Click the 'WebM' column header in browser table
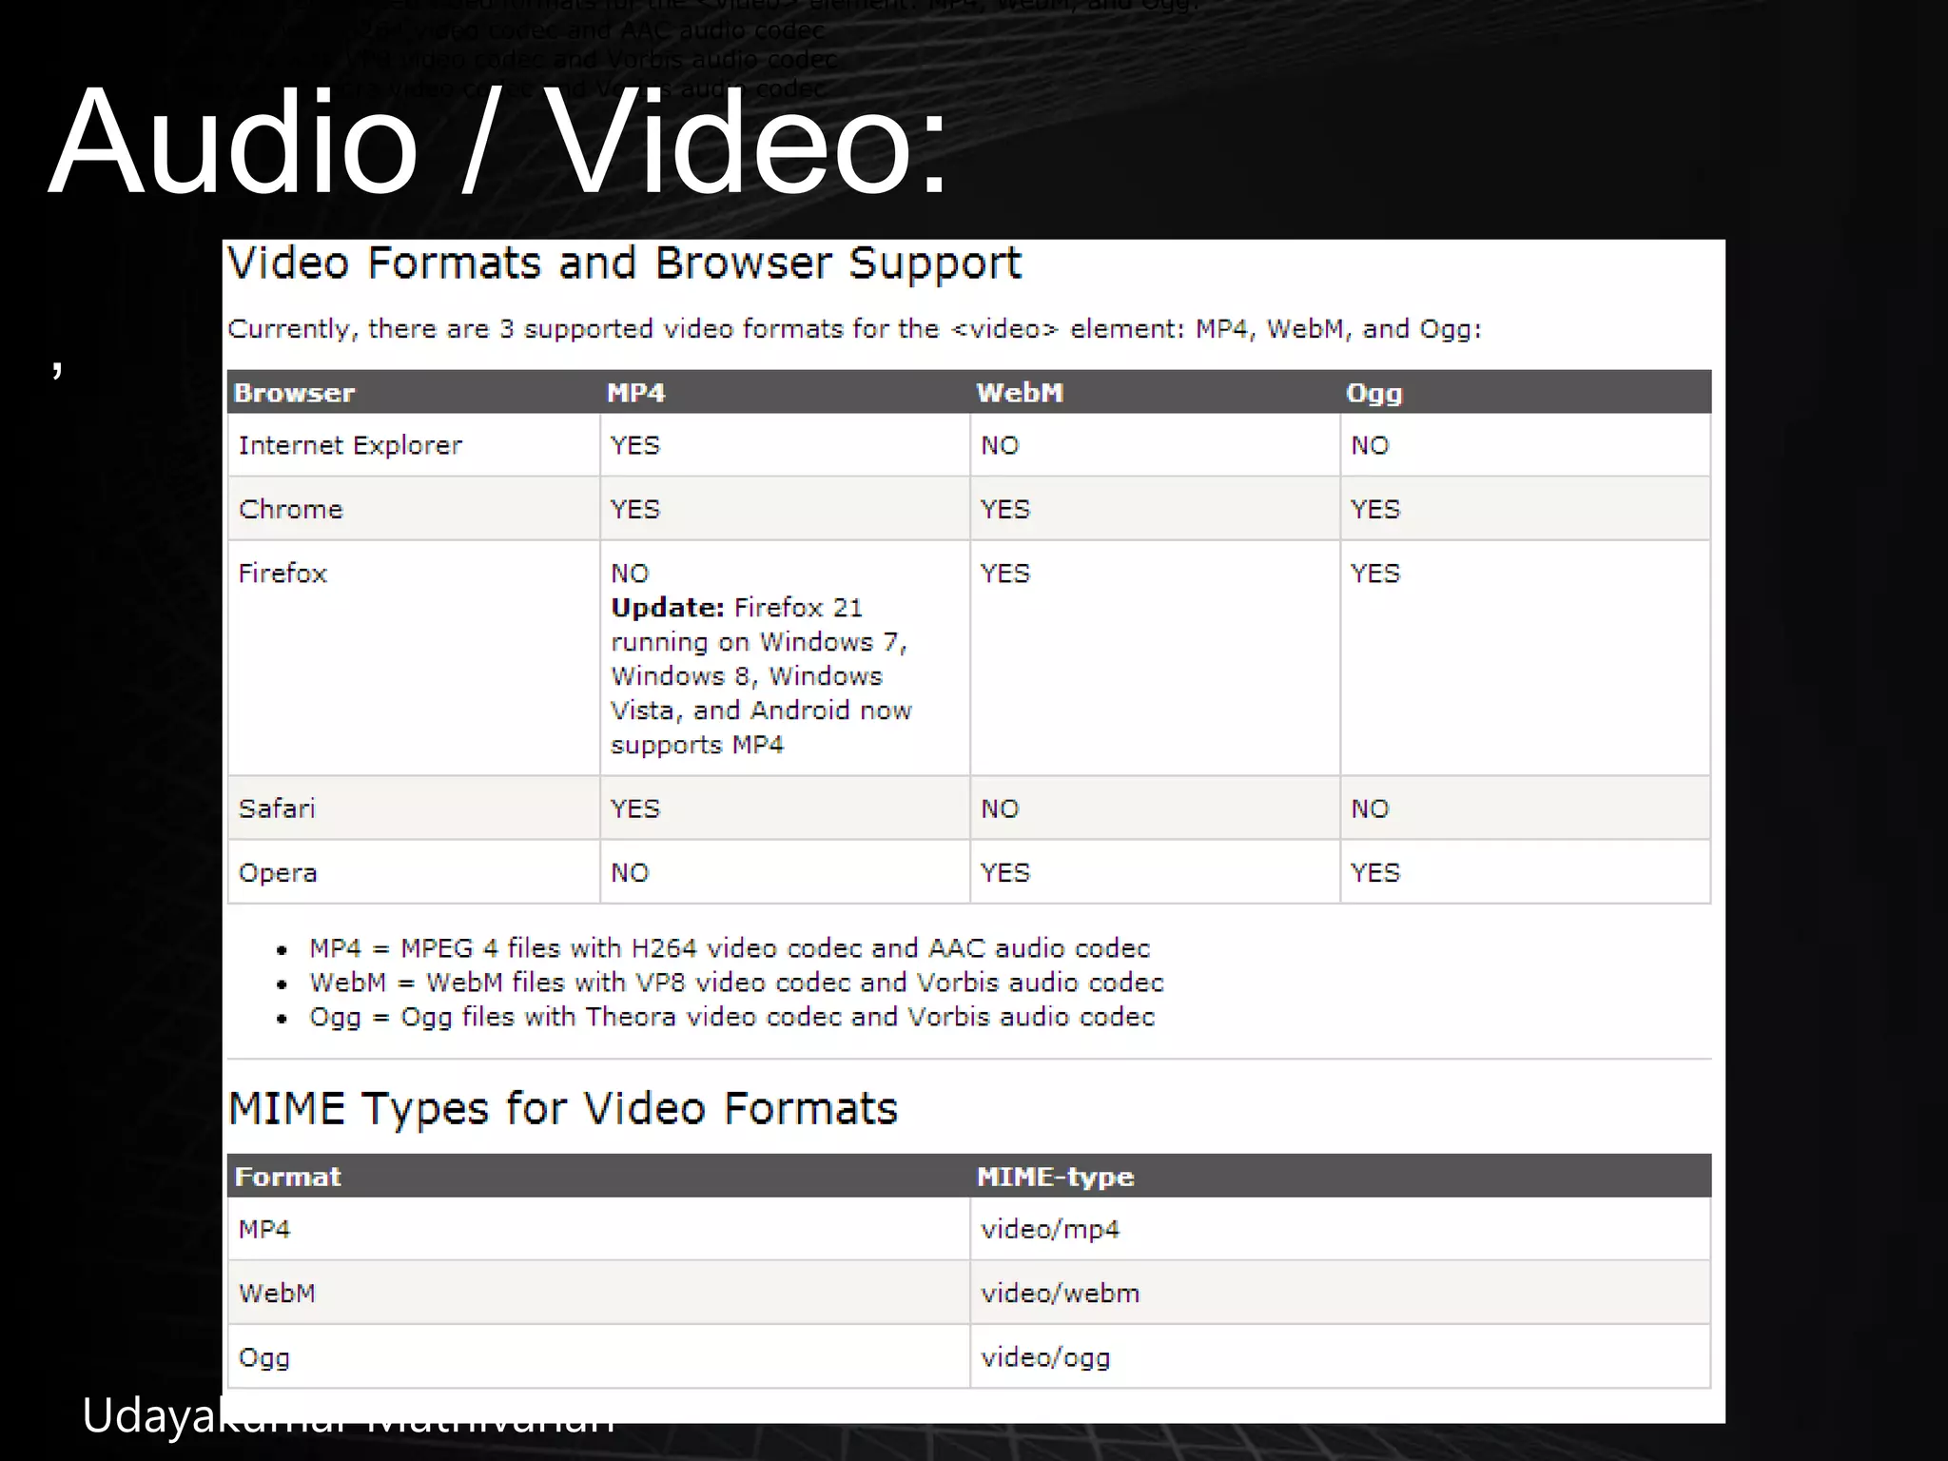Viewport: 1948px width, 1461px height. pos(1020,393)
